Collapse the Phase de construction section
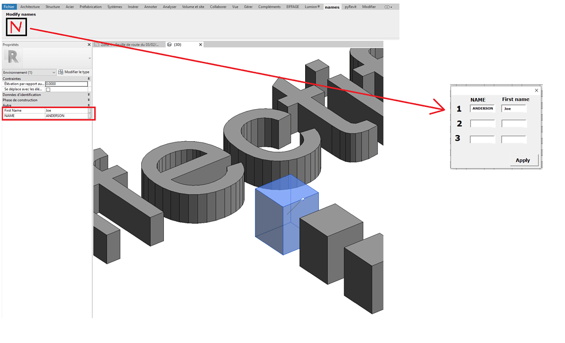 pos(88,100)
